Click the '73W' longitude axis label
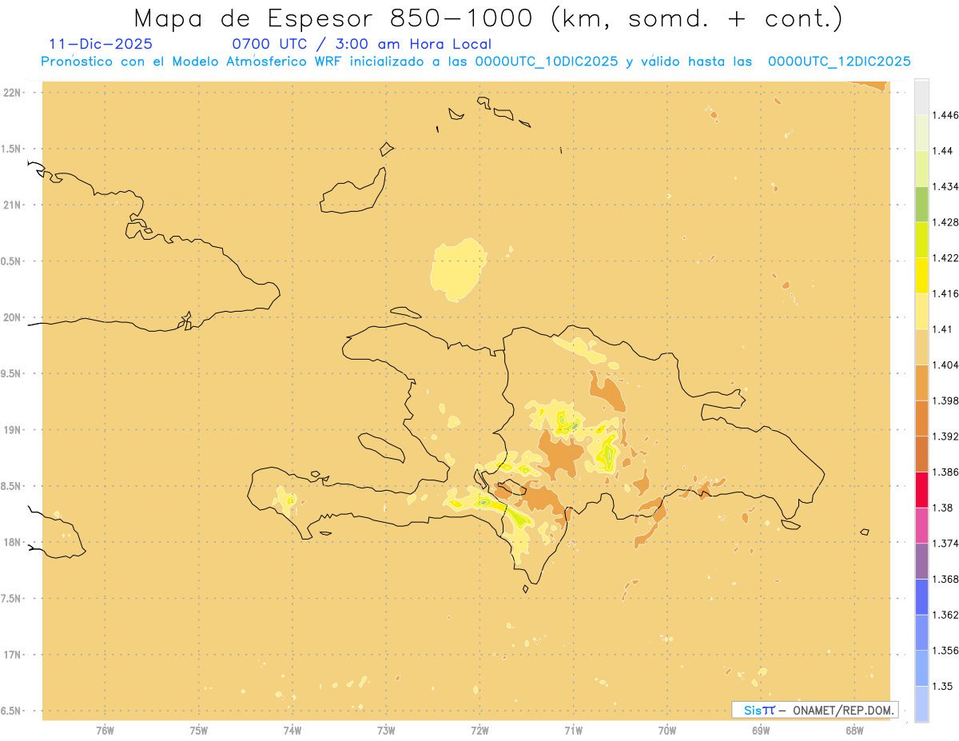 click(386, 730)
